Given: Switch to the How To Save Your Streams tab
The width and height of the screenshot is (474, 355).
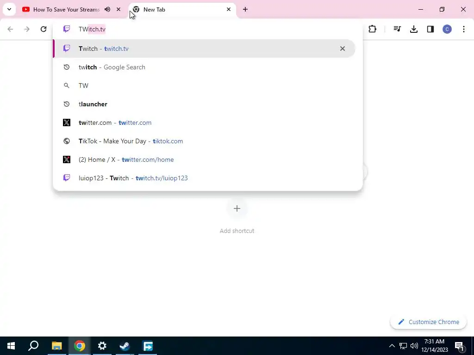Looking at the screenshot, I should pos(66,10).
